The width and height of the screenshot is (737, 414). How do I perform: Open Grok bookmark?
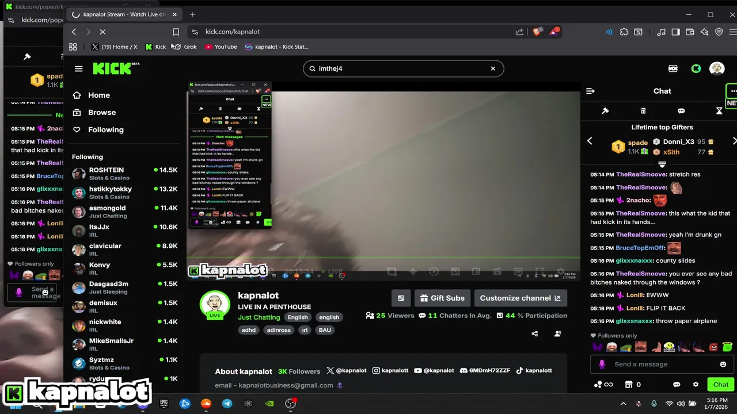click(185, 47)
